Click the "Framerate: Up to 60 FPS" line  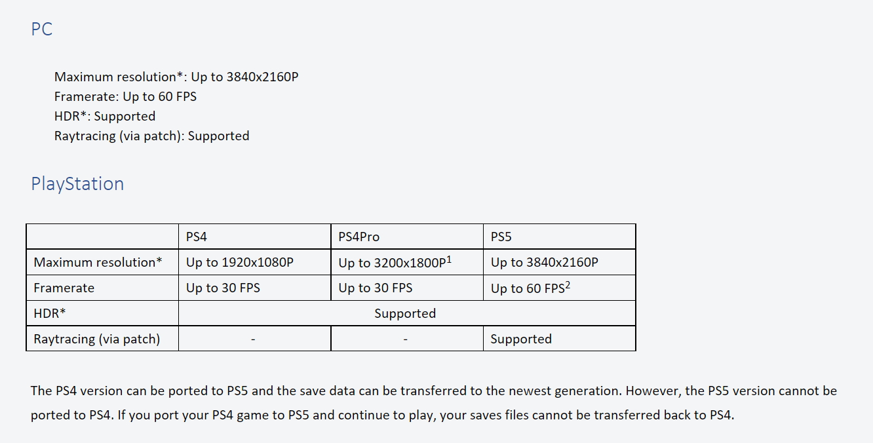125,96
